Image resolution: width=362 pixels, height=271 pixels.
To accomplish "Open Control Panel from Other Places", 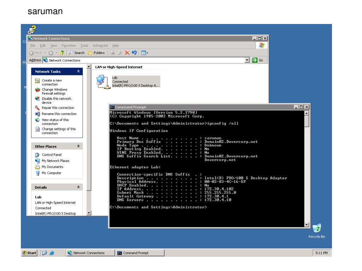I will (52, 155).
